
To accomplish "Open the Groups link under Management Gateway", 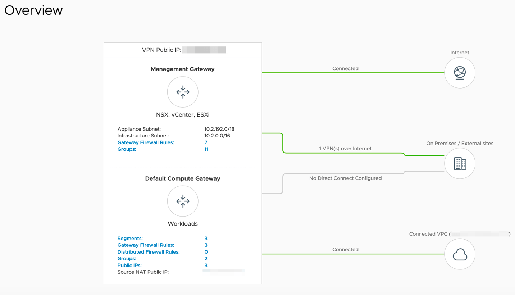I will point(127,149).
